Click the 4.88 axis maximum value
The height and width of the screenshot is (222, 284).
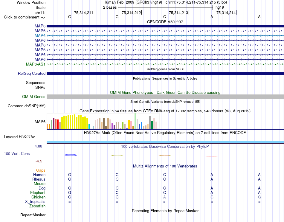click(38, 146)
